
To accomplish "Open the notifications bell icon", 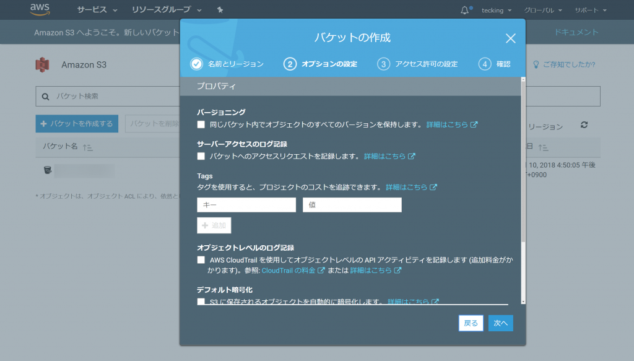I will tap(464, 10).
